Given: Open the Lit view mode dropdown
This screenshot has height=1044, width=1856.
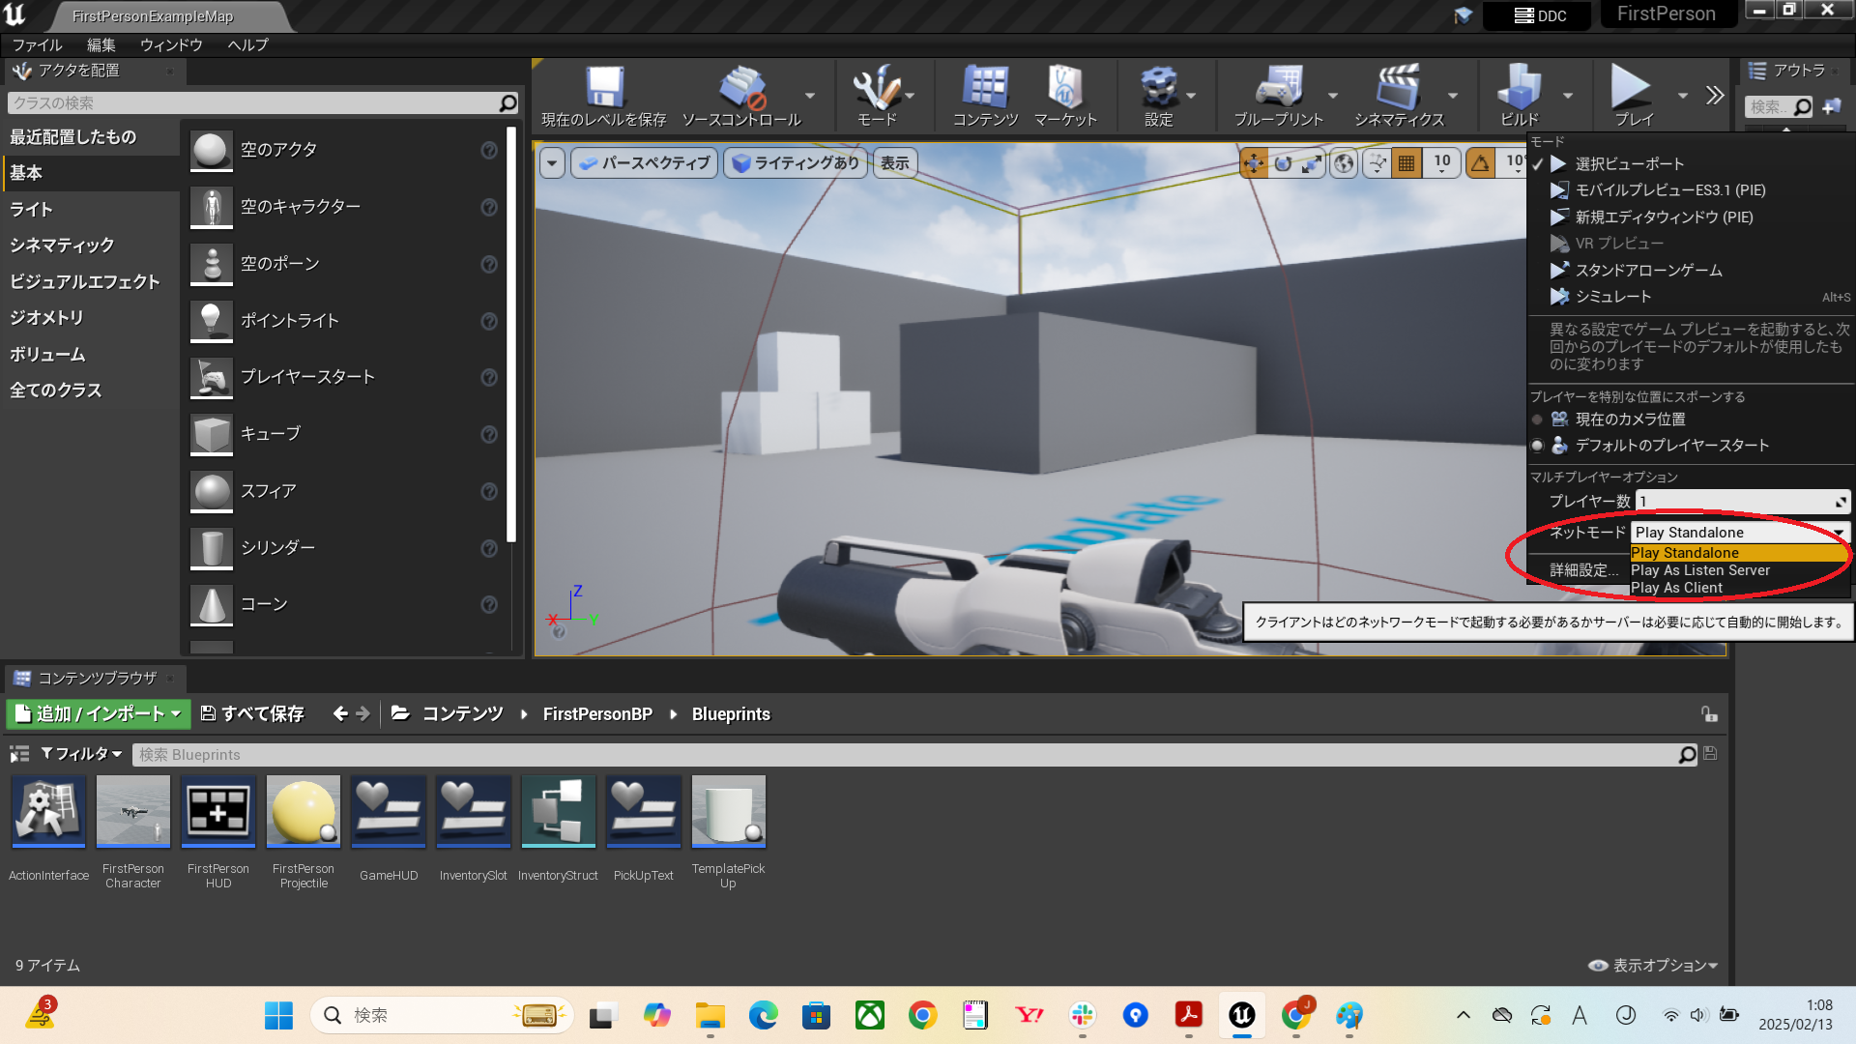Looking at the screenshot, I should pyautogui.click(x=796, y=163).
